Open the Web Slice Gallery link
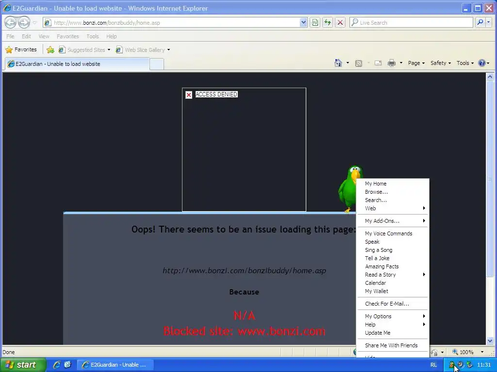This screenshot has width=497, height=372. tap(143, 50)
